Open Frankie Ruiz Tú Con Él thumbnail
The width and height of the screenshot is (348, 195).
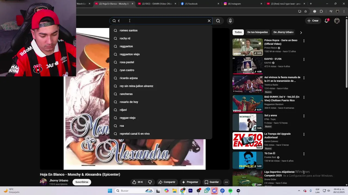click(247, 160)
